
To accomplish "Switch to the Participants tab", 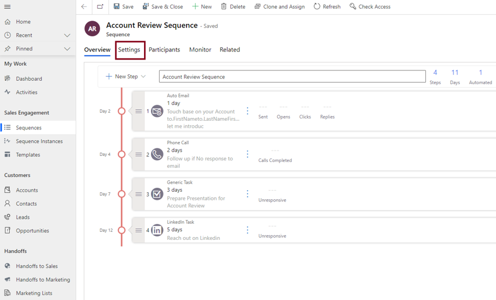I will pyautogui.click(x=164, y=50).
